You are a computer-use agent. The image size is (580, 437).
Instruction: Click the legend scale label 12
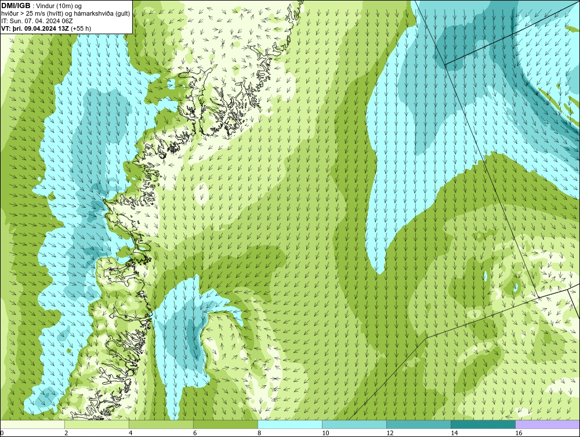390,433
